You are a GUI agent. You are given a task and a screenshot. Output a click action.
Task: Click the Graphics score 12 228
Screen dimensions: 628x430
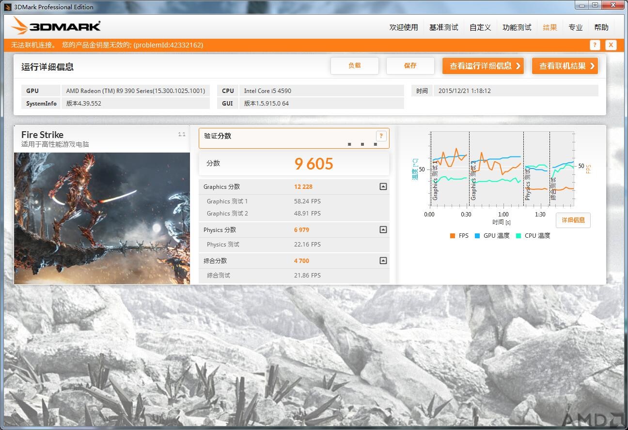tap(303, 187)
